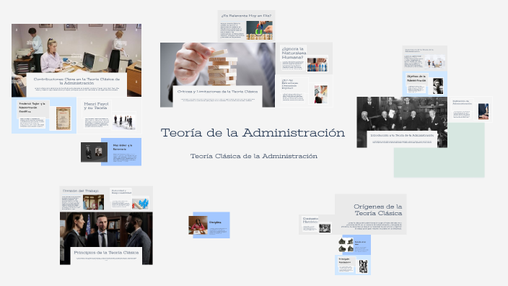Image resolution: width=508 pixels, height=286 pixels.
Task: Open the tablet-photo slide below 'Naturaleza Humana'
Action: pos(304,91)
